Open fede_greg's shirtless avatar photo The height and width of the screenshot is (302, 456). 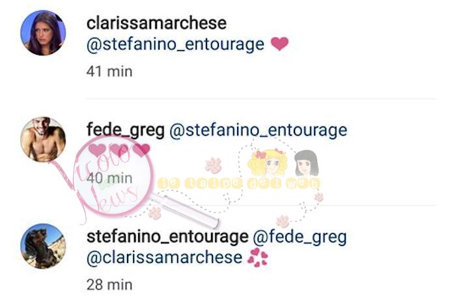click(43, 139)
